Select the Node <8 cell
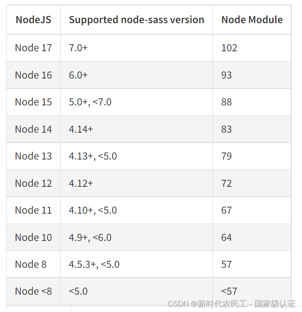302x312 pixels. click(x=33, y=291)
